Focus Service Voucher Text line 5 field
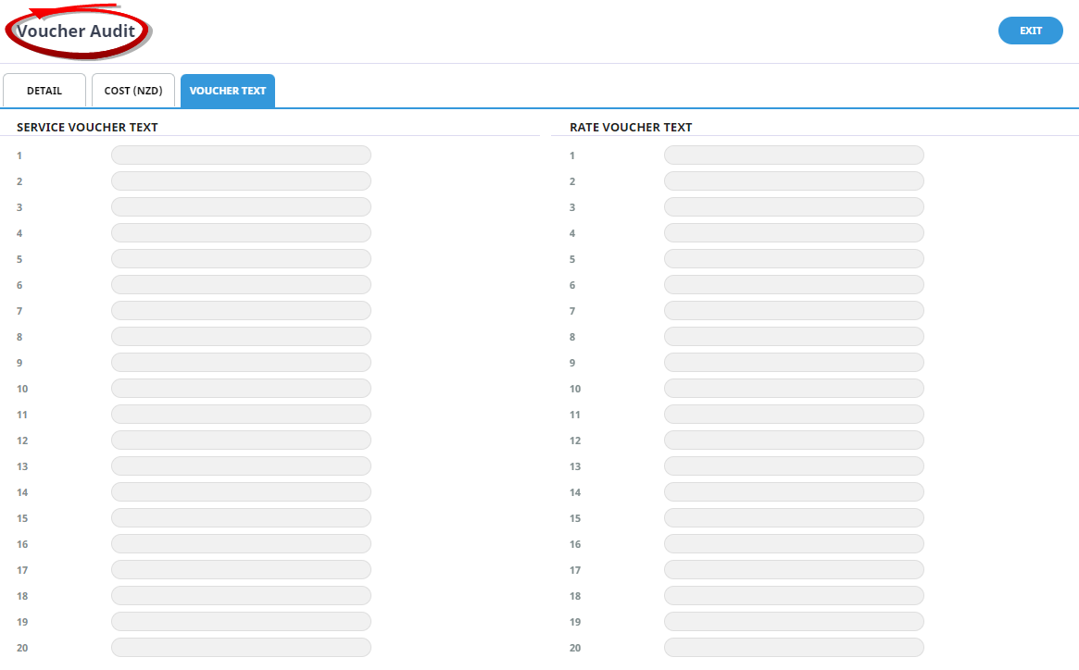Screen dimensions: 1079x670 click(241, 259)
